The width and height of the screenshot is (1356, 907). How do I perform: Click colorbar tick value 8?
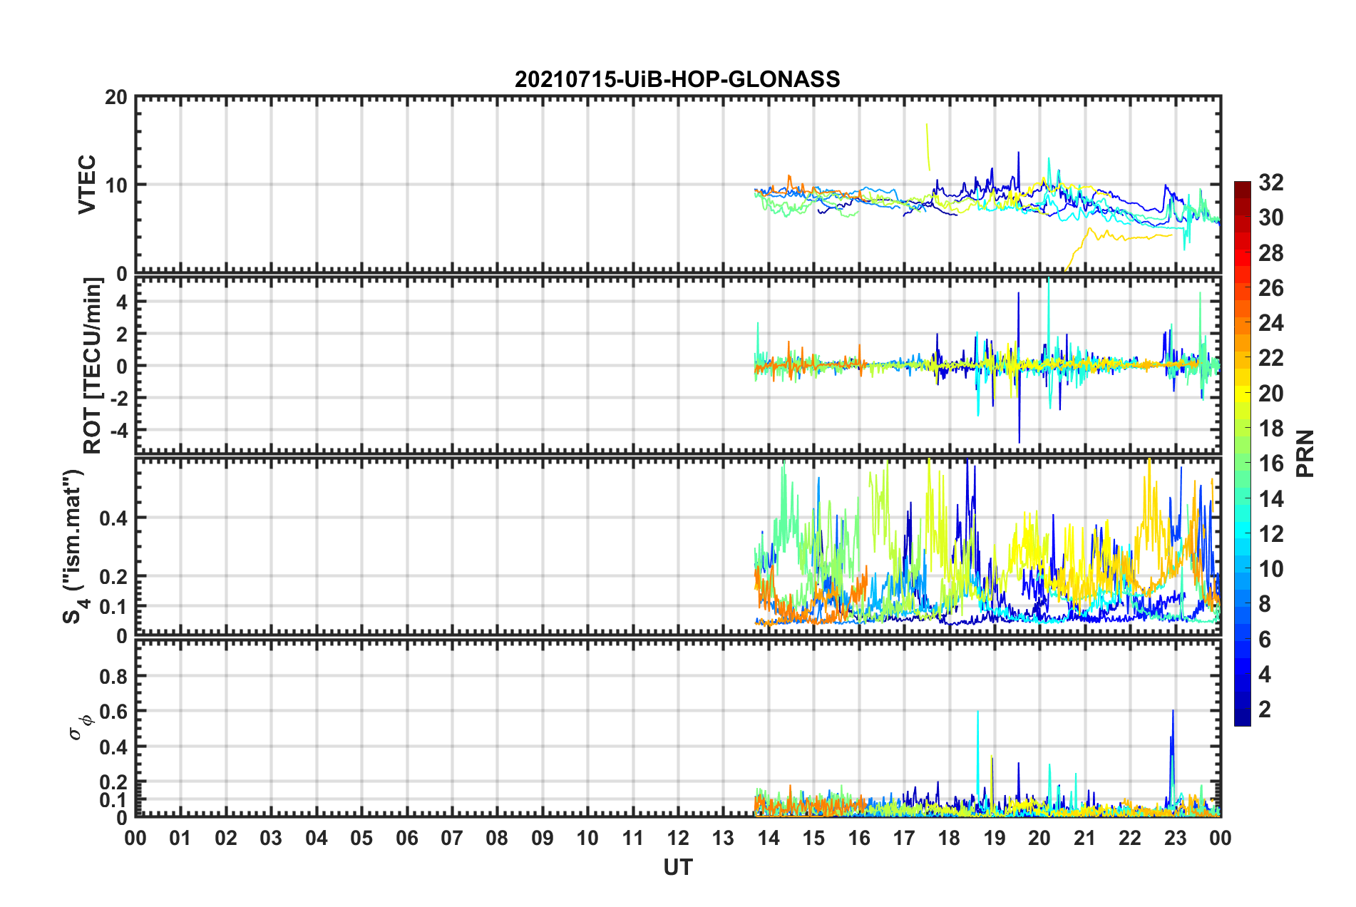point(1265,604)
